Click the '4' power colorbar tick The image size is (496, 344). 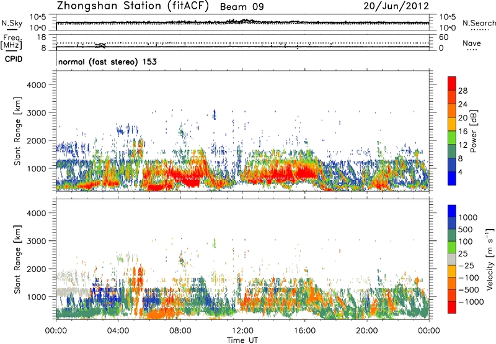tap(461, 172)
